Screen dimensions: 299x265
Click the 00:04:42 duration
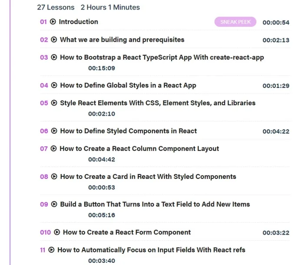pos(102,159)
